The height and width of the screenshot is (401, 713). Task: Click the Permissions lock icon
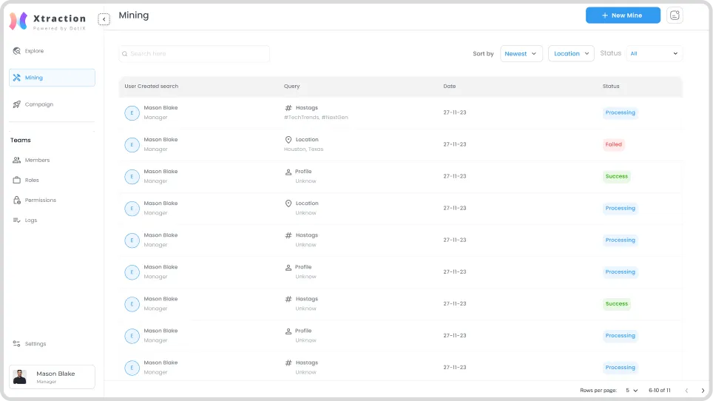coord(17,200)
